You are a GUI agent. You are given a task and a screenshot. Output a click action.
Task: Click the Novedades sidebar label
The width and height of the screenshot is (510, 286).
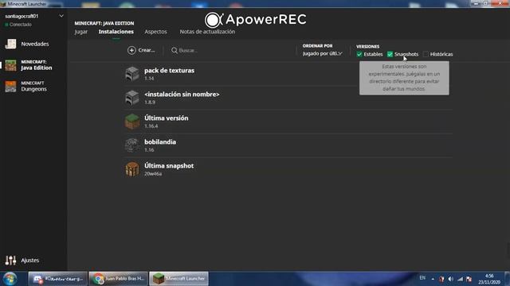tap(35, 44)
